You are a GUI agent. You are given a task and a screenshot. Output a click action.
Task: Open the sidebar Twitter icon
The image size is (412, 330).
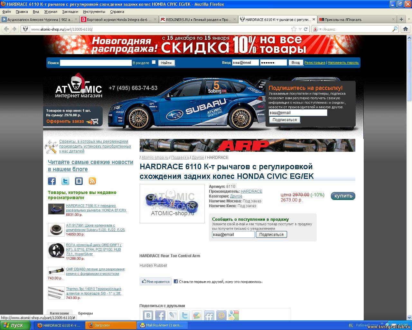65,181
